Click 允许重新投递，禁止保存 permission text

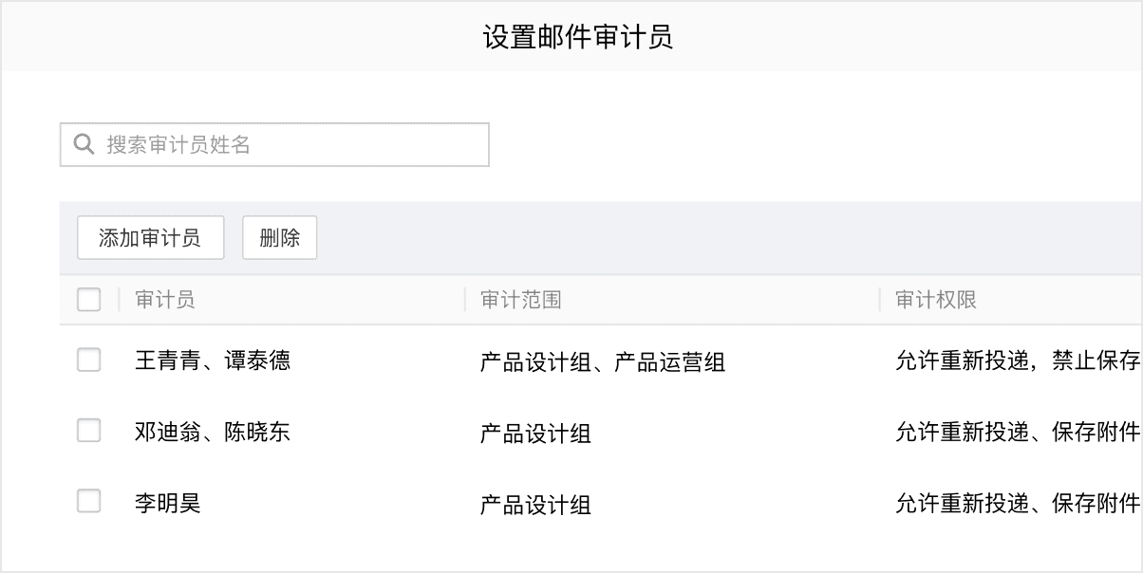(x=1019, y=360)
